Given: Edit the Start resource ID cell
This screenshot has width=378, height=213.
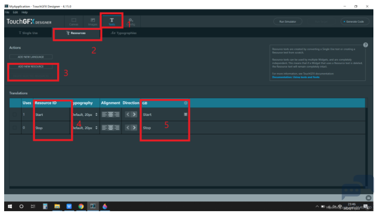Looking at the screenshot, I should 52,115.
